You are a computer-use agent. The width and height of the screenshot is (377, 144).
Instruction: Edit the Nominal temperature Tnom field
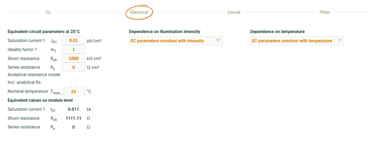tap(74, 92)
